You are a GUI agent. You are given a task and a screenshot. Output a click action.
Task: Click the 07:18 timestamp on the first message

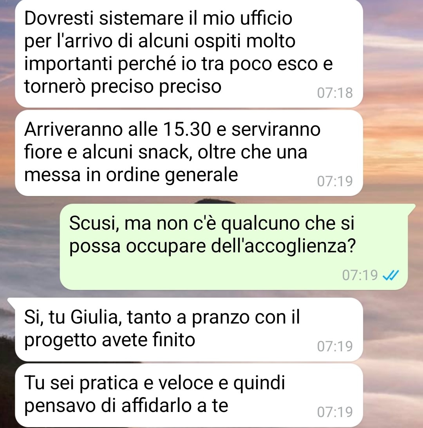pos(335,93)
